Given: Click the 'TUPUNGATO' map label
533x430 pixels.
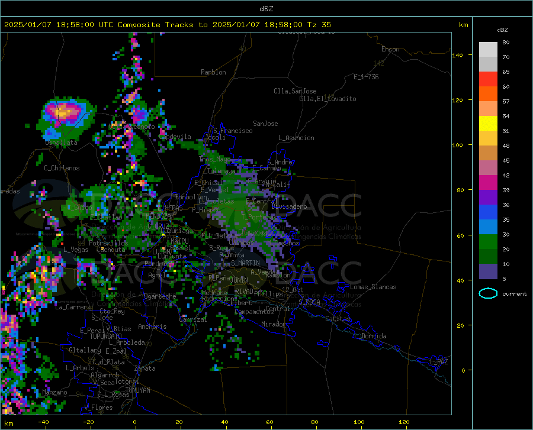Looking at the screenshot, I should [x=106, y=337].
